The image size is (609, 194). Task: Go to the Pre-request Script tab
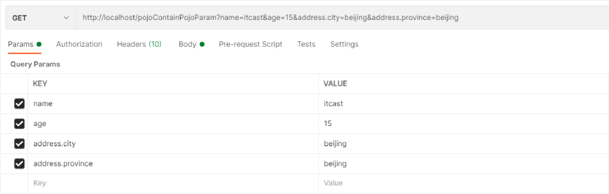251,44
